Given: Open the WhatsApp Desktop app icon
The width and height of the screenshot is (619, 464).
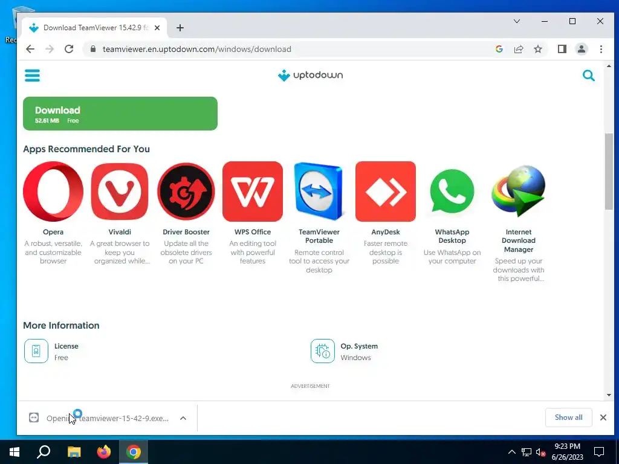Looking at the screenshot, I should [x=452, y=192].
